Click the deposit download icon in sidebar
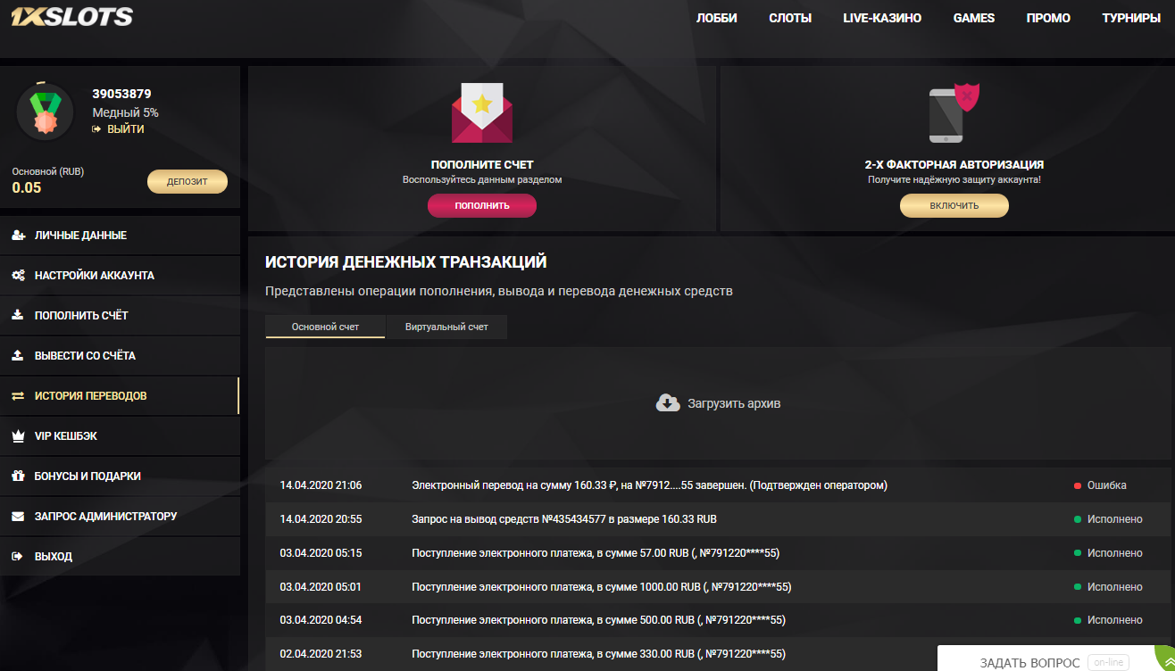Viewport: 1175px width, 671px height. tap(18, 316)
